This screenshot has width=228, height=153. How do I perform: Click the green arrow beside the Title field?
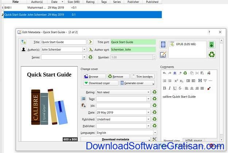(90, 42)
